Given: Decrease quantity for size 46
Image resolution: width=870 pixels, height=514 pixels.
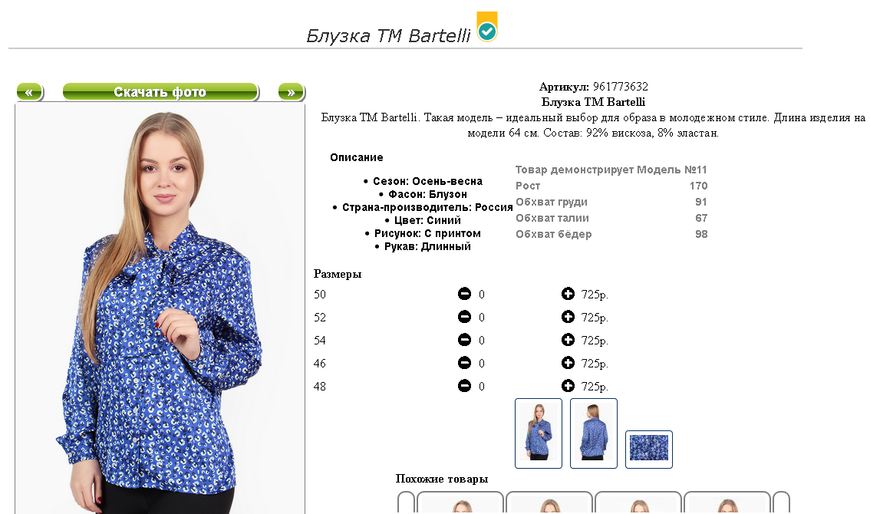Looking at the screenshot, I should pyautogui.click(x=464, y=363).
